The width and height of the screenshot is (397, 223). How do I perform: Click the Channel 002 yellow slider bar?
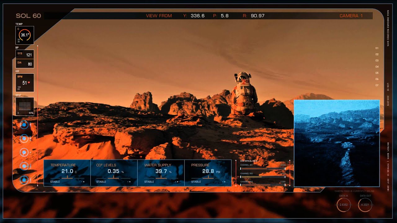pyautogui.click(x=263, y=177)
